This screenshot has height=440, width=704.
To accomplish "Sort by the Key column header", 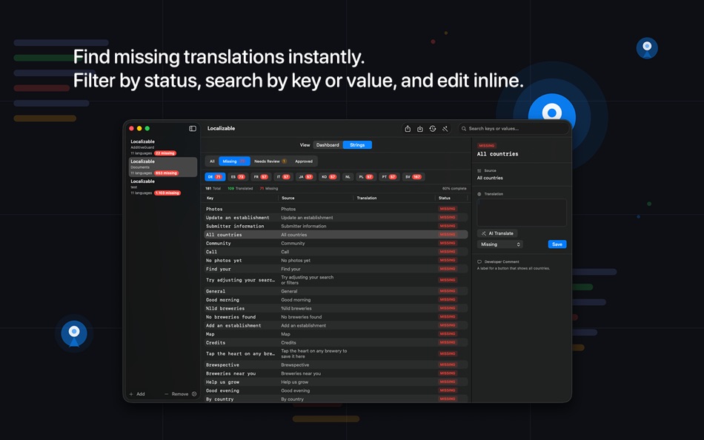I will (241, 198).
